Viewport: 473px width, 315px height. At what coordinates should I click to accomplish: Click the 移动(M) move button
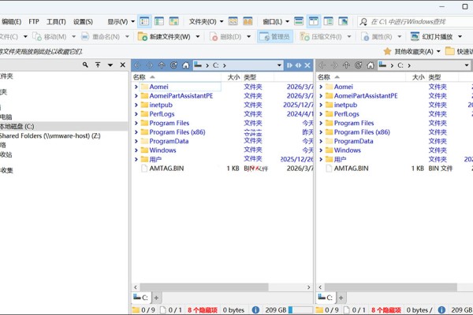[x=50, y=37]
